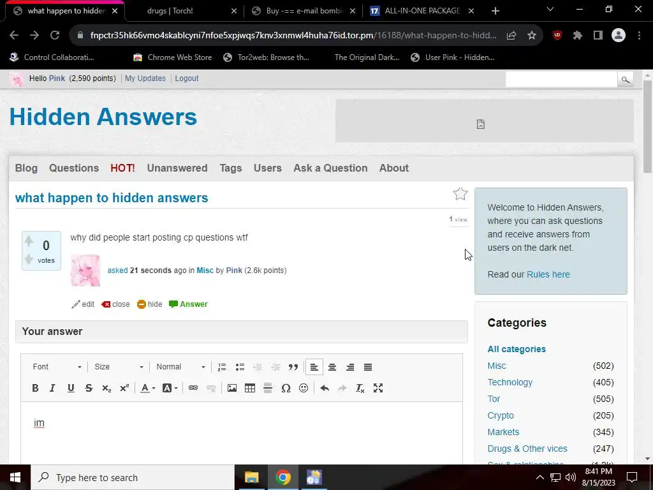Insert a special character (omega icon)
Image resolution: width=653 pixels, height=490 pixels.
(x=286, y=389)
